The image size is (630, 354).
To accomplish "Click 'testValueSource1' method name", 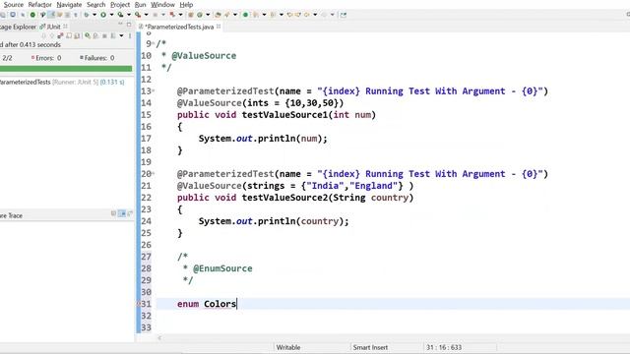I will pyautogui.click(x=284, y=115).
